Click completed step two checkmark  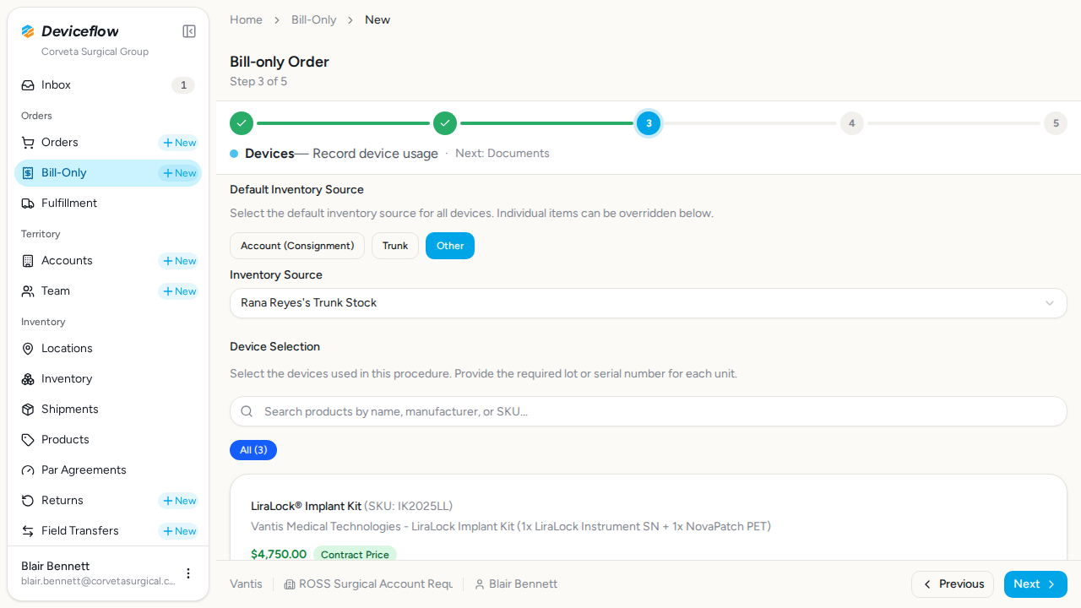pyautogui.click(x=445, y=123)
